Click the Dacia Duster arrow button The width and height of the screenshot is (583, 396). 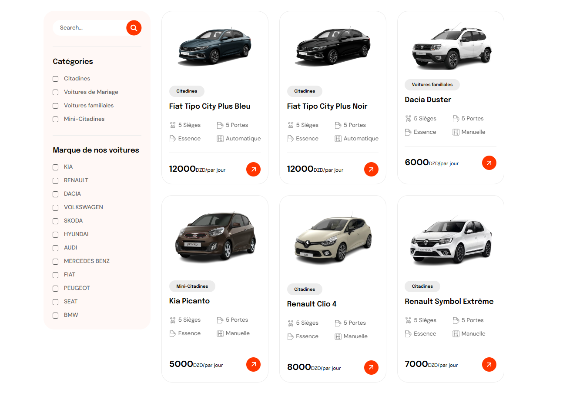489,163
